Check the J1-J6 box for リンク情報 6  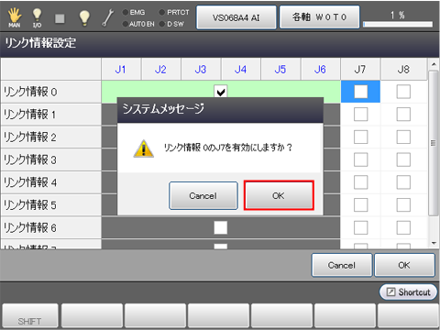pyautogui.click(x=221, y=227)
